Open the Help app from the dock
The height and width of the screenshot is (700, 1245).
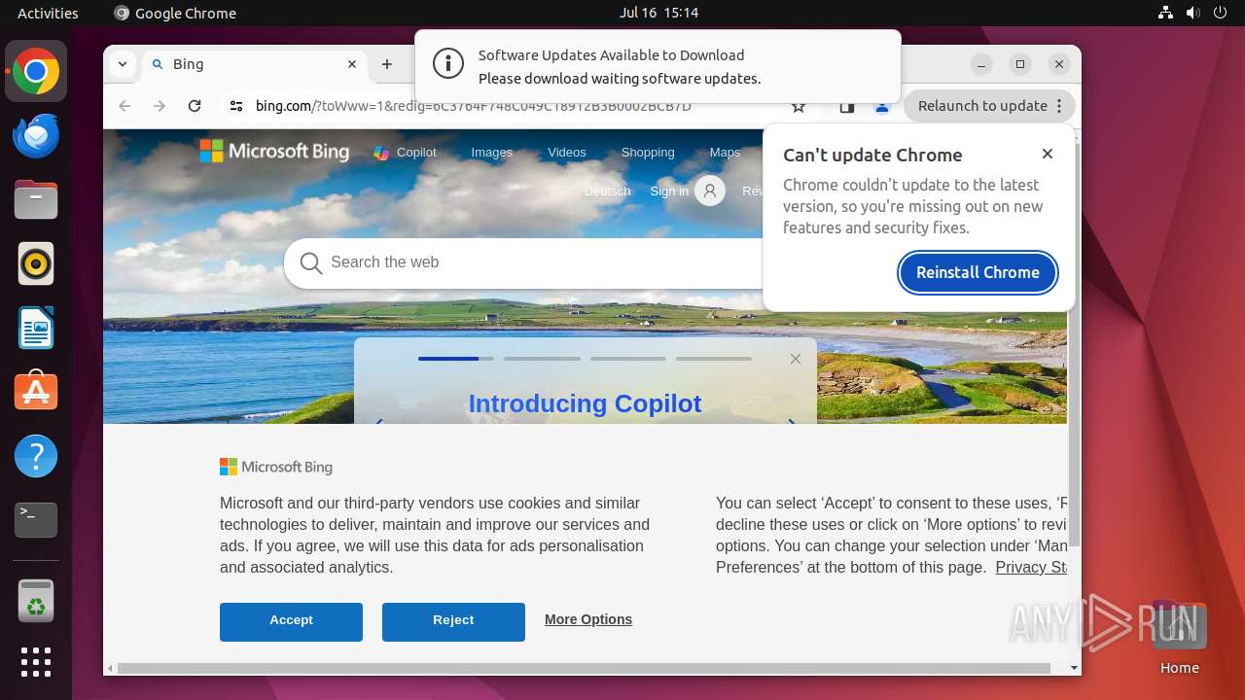pyautogui.click(x=36, y=456)
